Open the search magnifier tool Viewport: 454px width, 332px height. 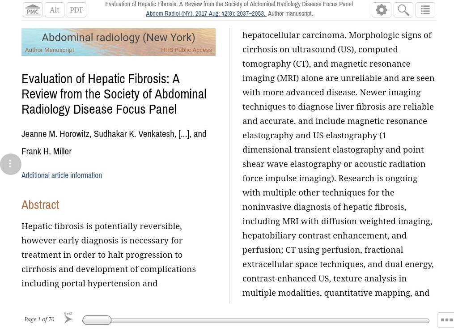[403, 10]
